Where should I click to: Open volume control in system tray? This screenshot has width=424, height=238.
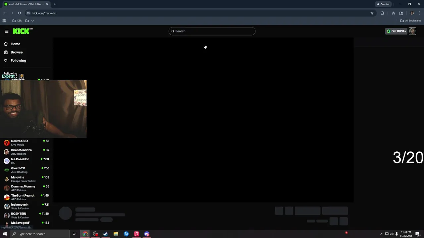(392, 234)
